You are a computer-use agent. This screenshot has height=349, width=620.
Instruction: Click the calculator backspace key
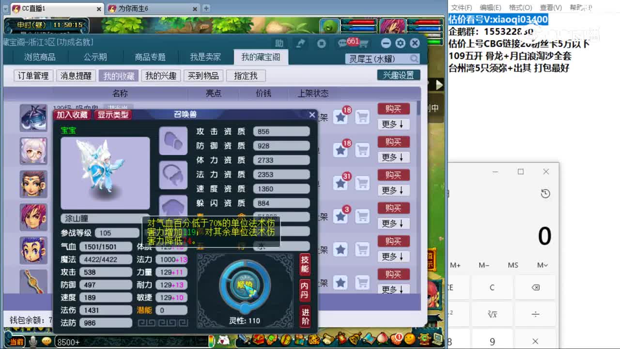coord(535,287)
